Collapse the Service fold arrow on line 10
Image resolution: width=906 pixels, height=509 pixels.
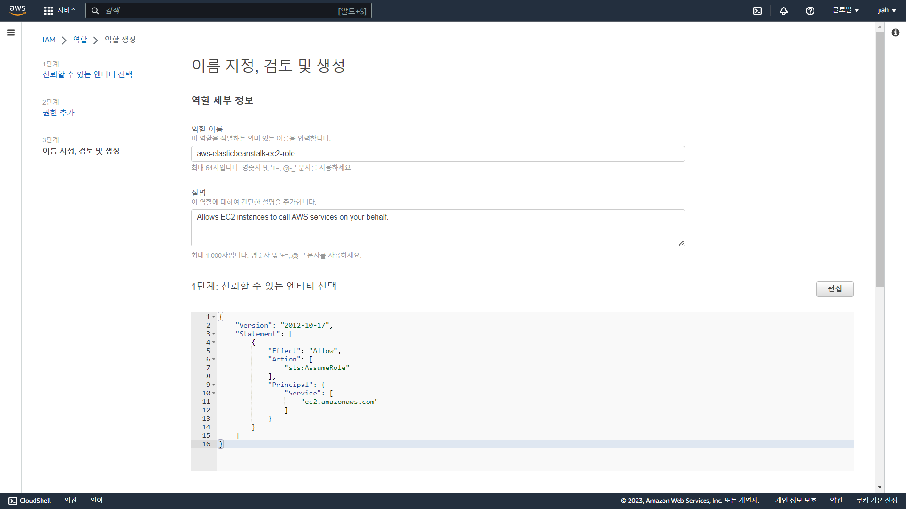coord(214,393)
